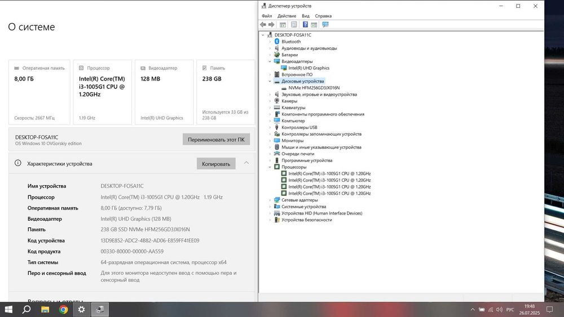The image size is (564, 317).
Task: Click the Процессор i3-1005G1 card
Action: click(103, 92)
